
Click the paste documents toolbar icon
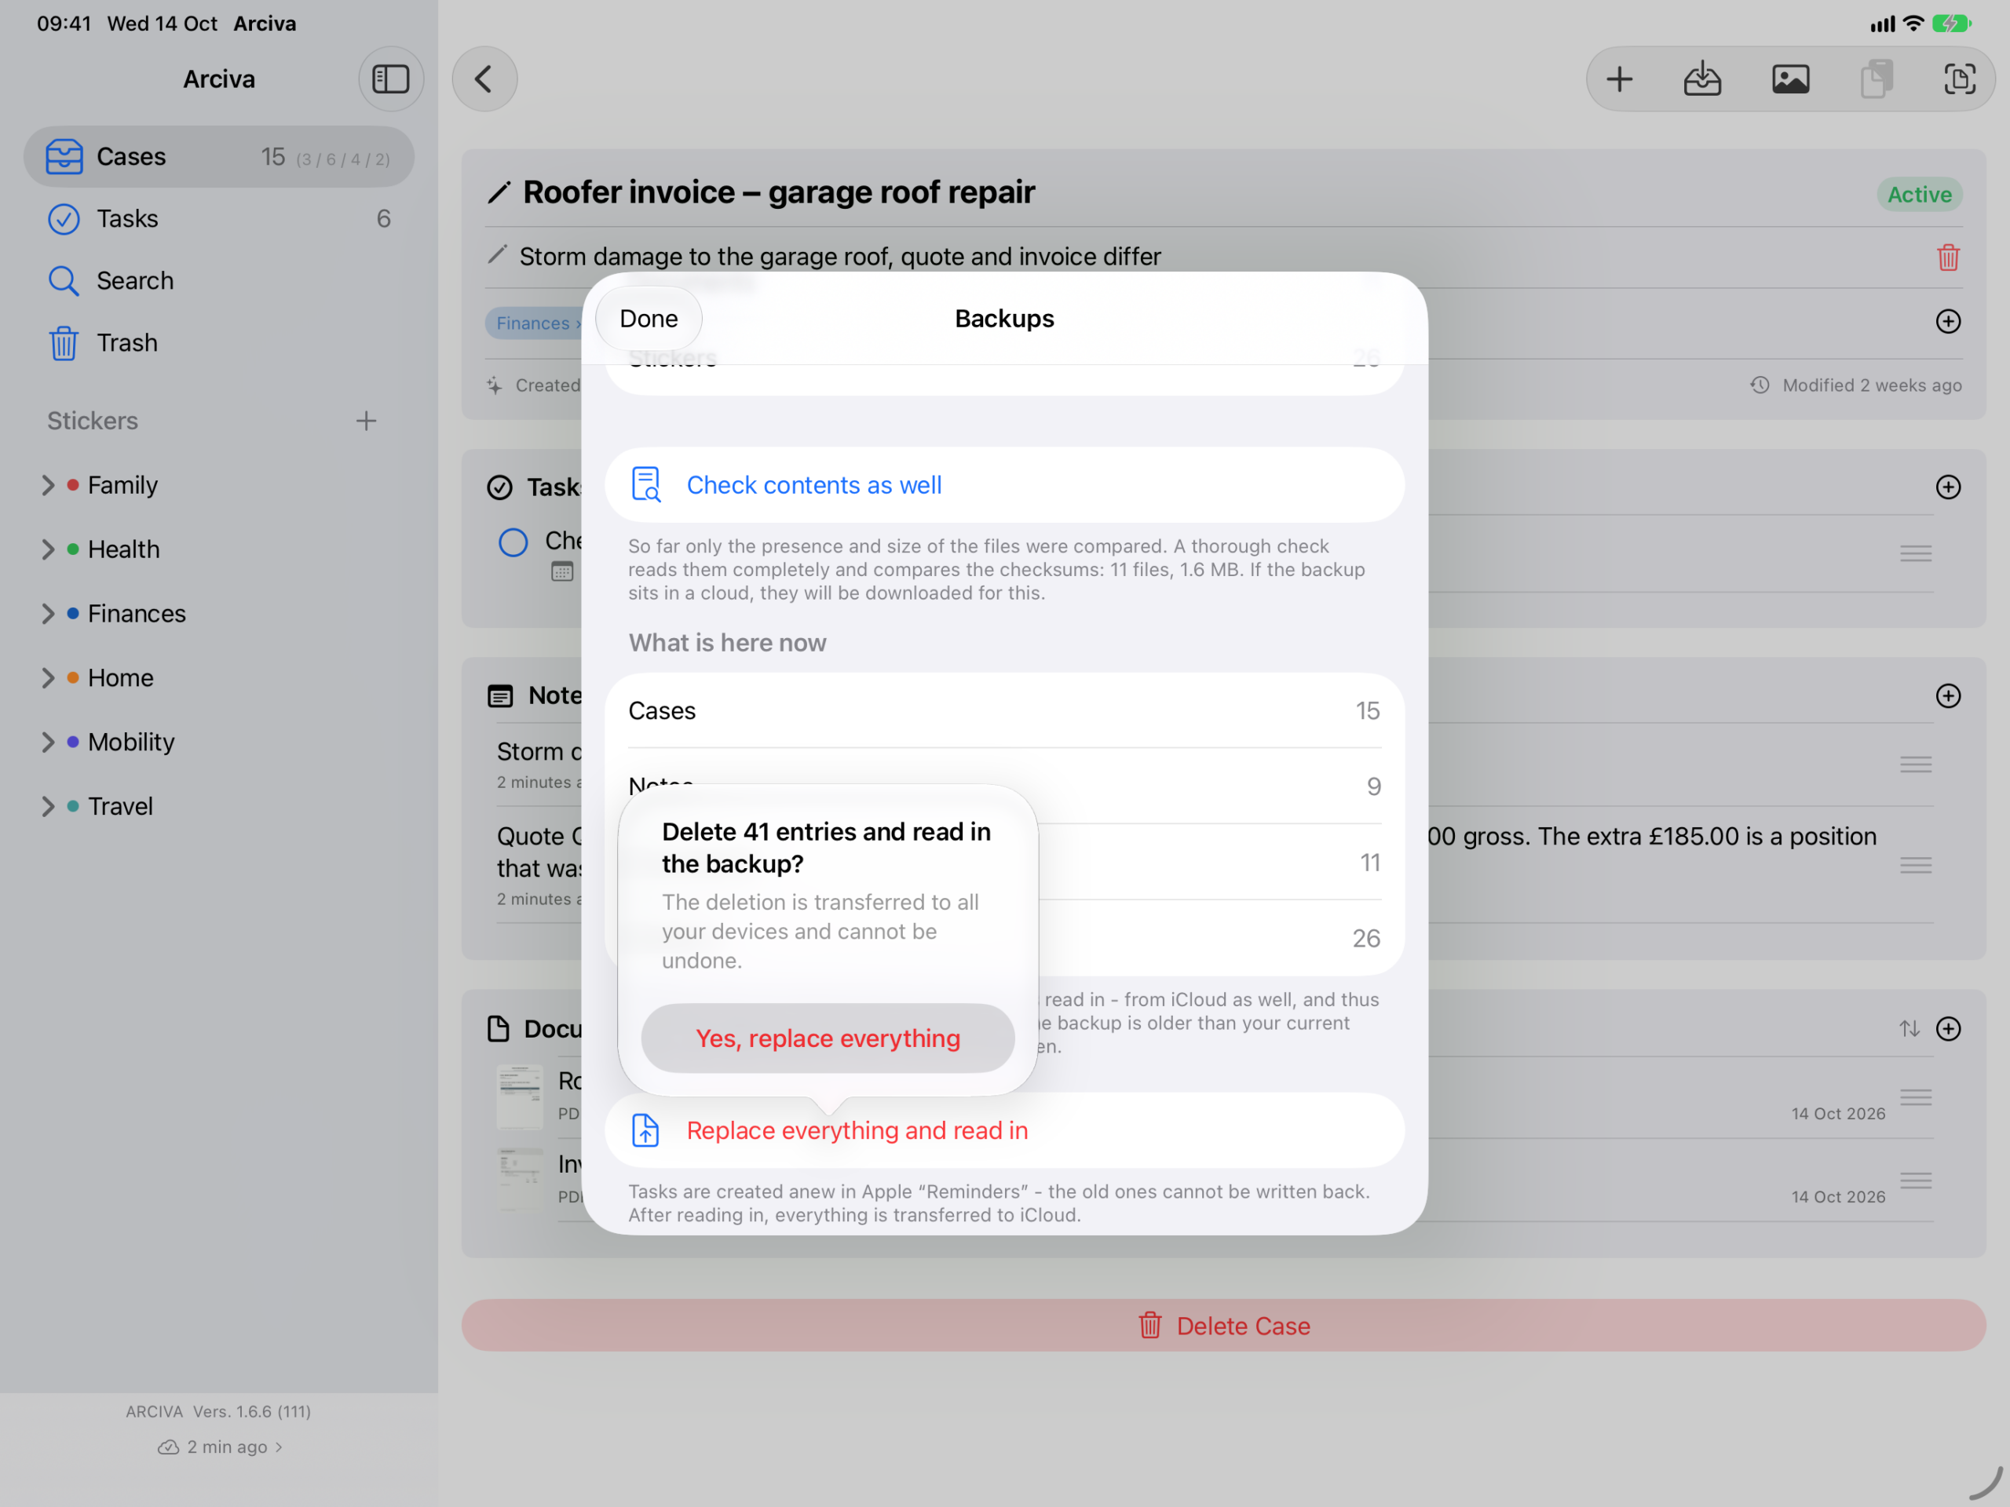click(x=1877, y=79)
